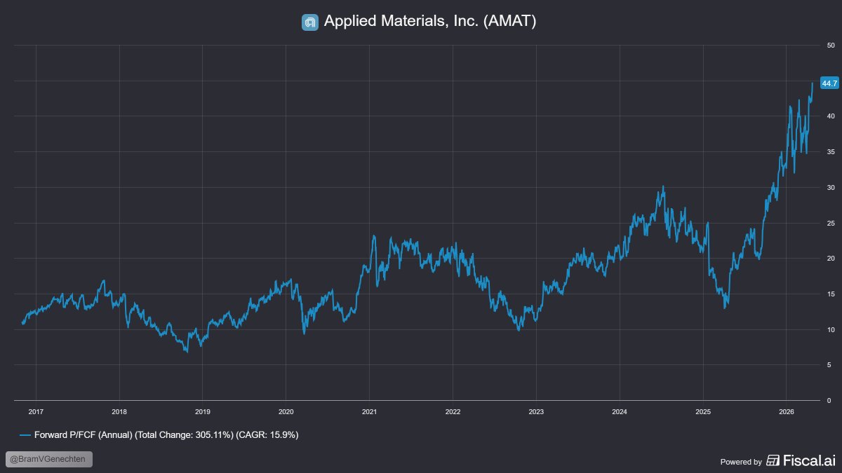Click the 5 y-axis label
This screenshot has width=842, height=473.
[829, 365]
